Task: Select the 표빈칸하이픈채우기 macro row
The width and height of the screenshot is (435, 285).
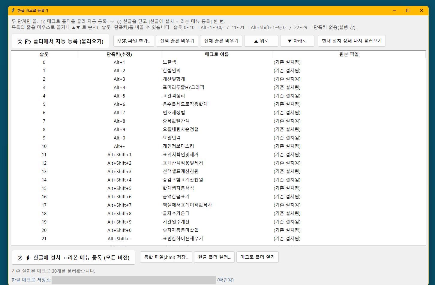Action: coord(218,238)
